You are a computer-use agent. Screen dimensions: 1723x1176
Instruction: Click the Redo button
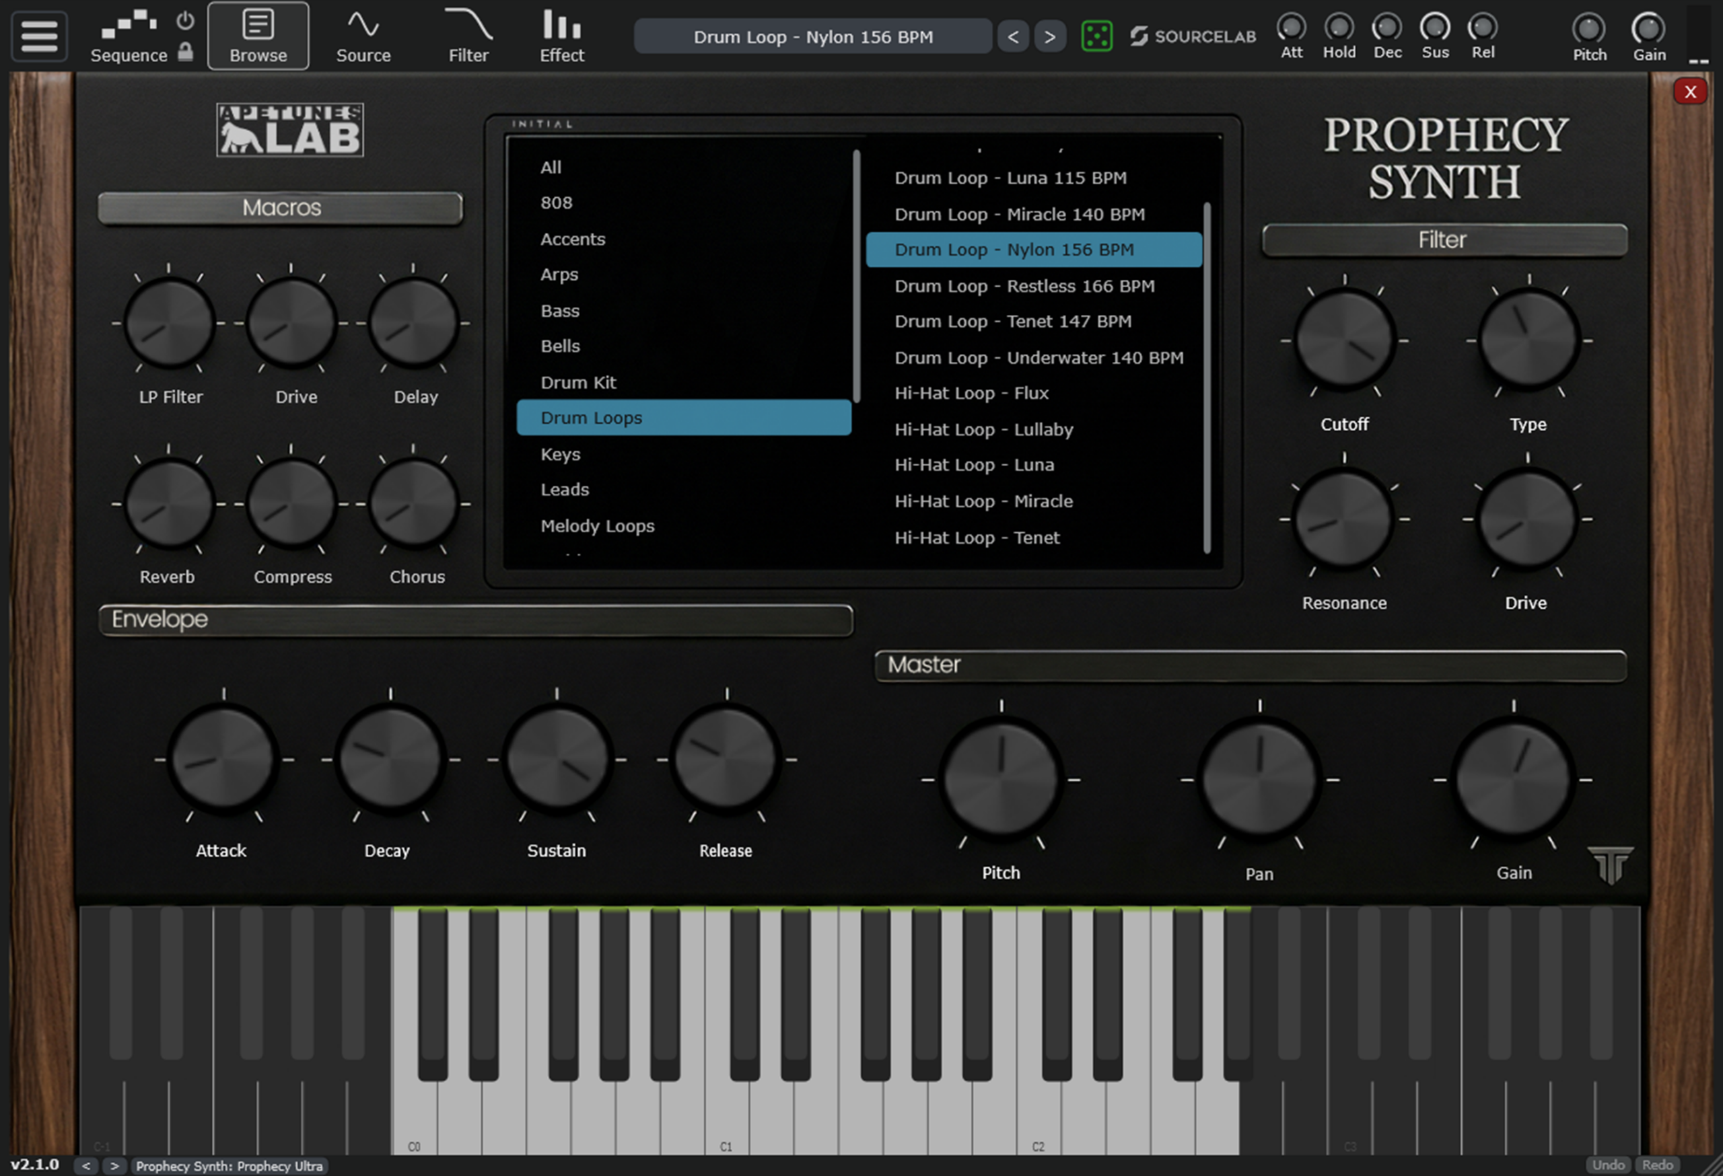[x=1658, y=1165]
